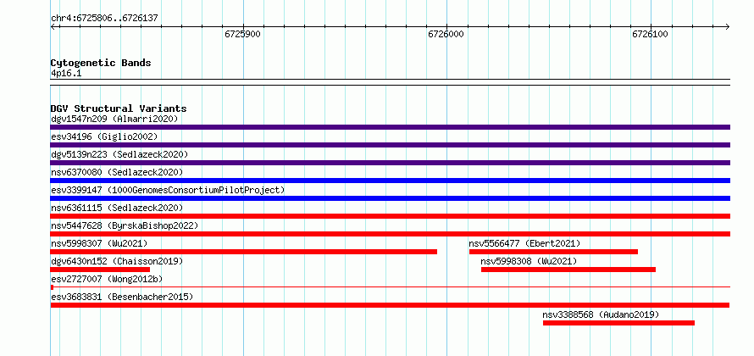The image size is (754, 356).
Task: Click the blue bar under nsv6370080
Action: [x=390, y=181]
